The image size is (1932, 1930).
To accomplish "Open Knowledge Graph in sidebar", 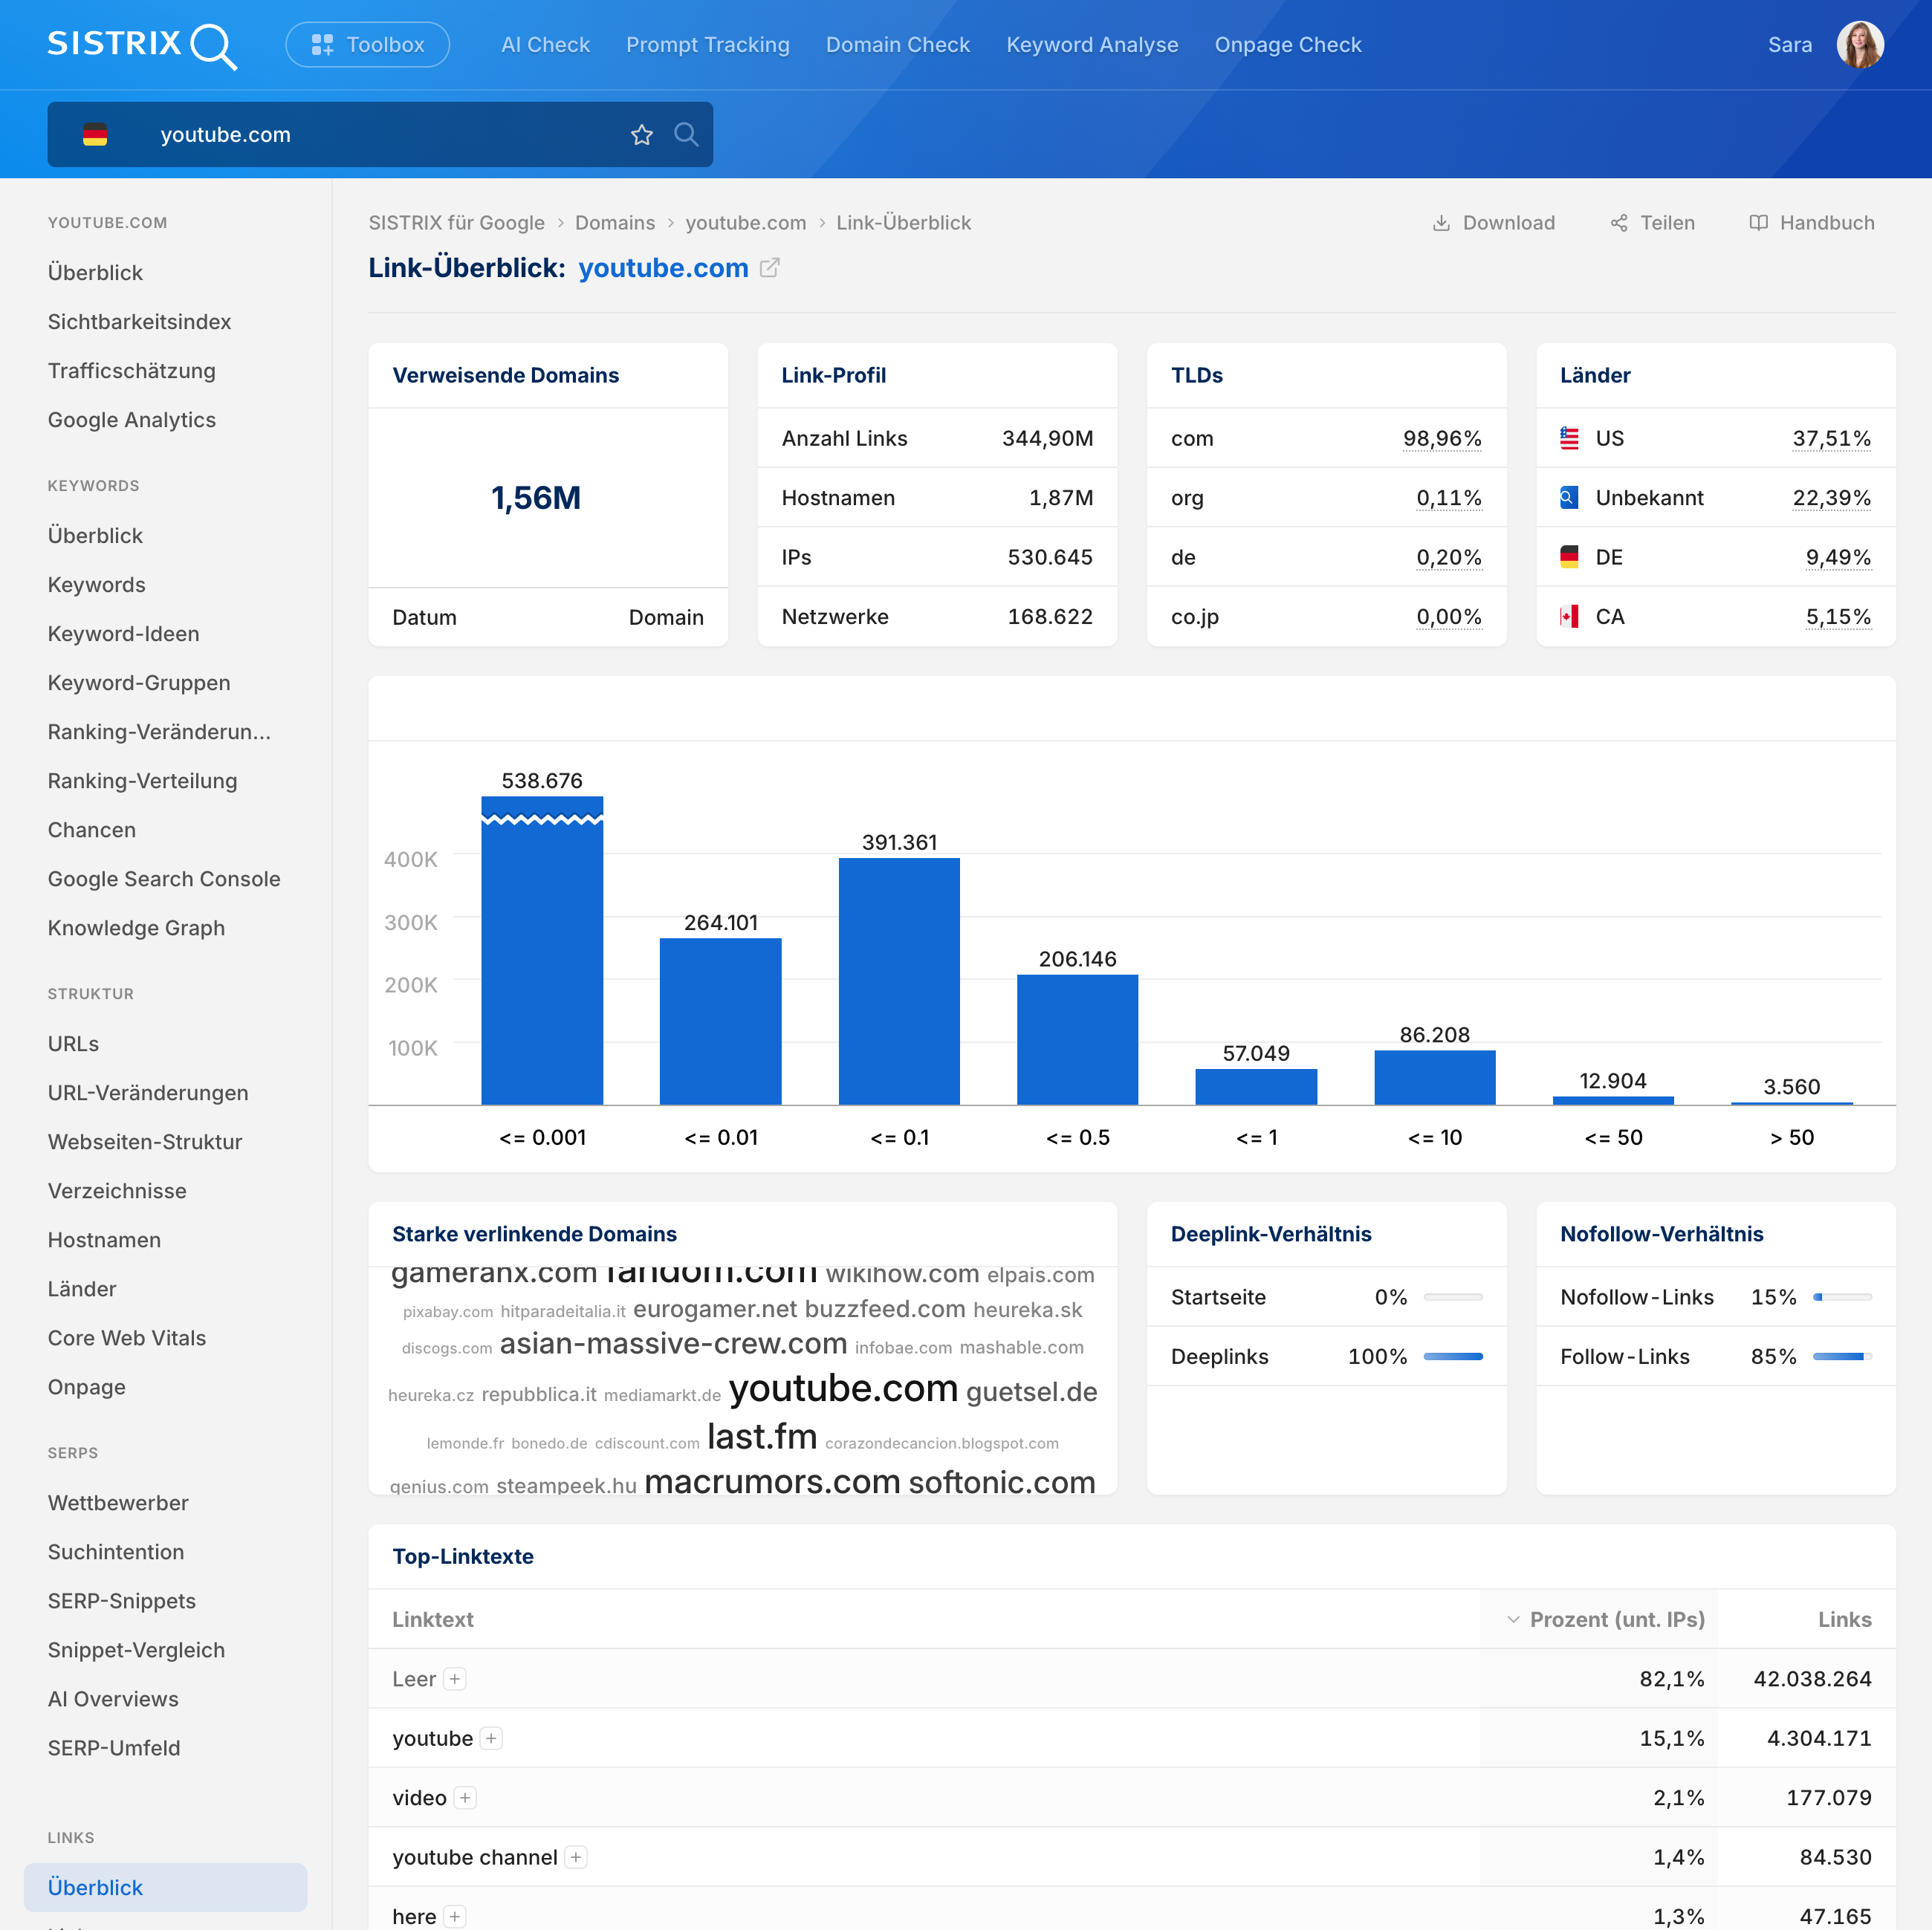I will click(x=136, y=928).
